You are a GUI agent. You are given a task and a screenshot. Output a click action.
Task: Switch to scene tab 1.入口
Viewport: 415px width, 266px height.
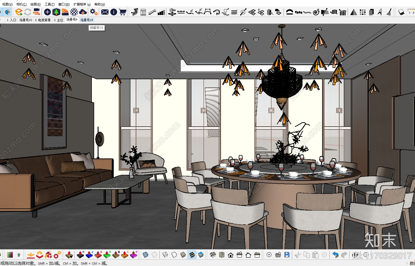pyautogui.click(x=12, y=20)
